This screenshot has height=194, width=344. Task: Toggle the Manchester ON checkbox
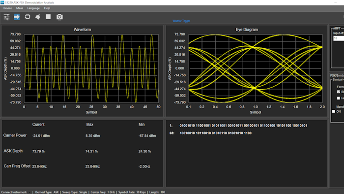click(x=334, y=112)
